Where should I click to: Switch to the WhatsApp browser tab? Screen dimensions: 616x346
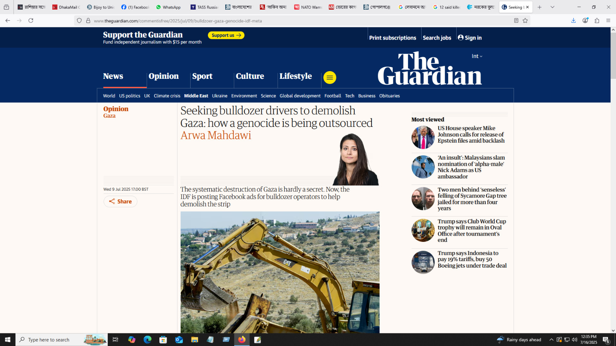[x=168, y=7]
